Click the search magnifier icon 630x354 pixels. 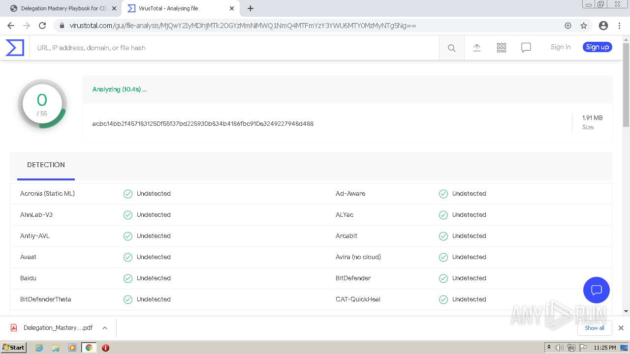click(451, 48)
